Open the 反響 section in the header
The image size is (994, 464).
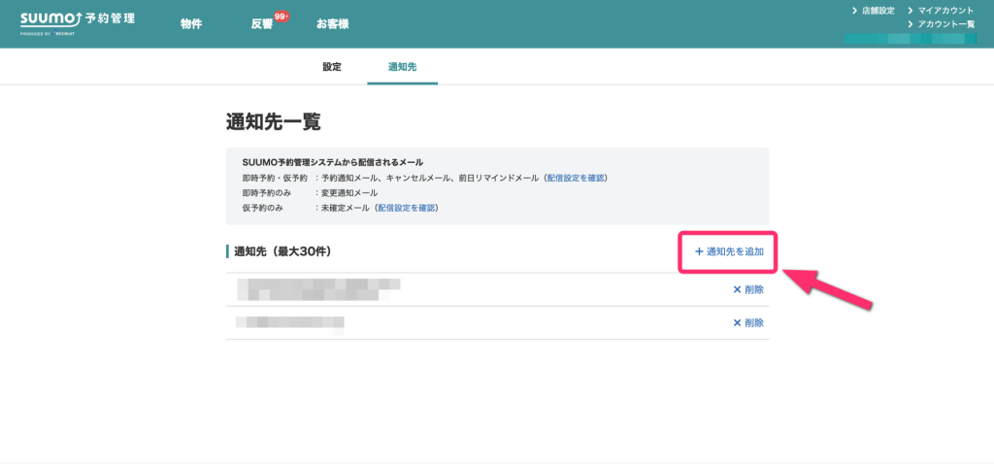click(261, 24)
